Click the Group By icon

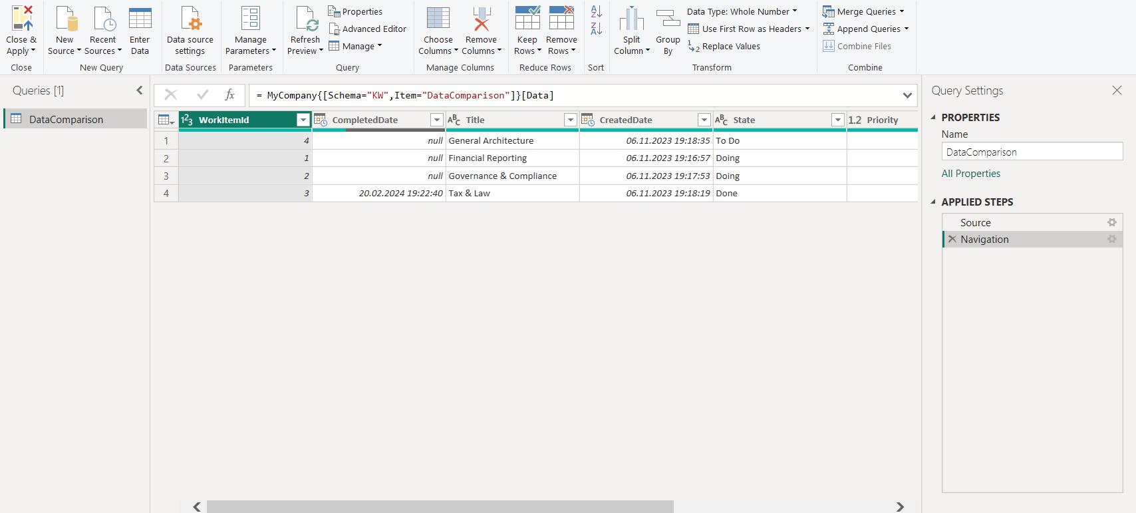[x=668, y=18]
